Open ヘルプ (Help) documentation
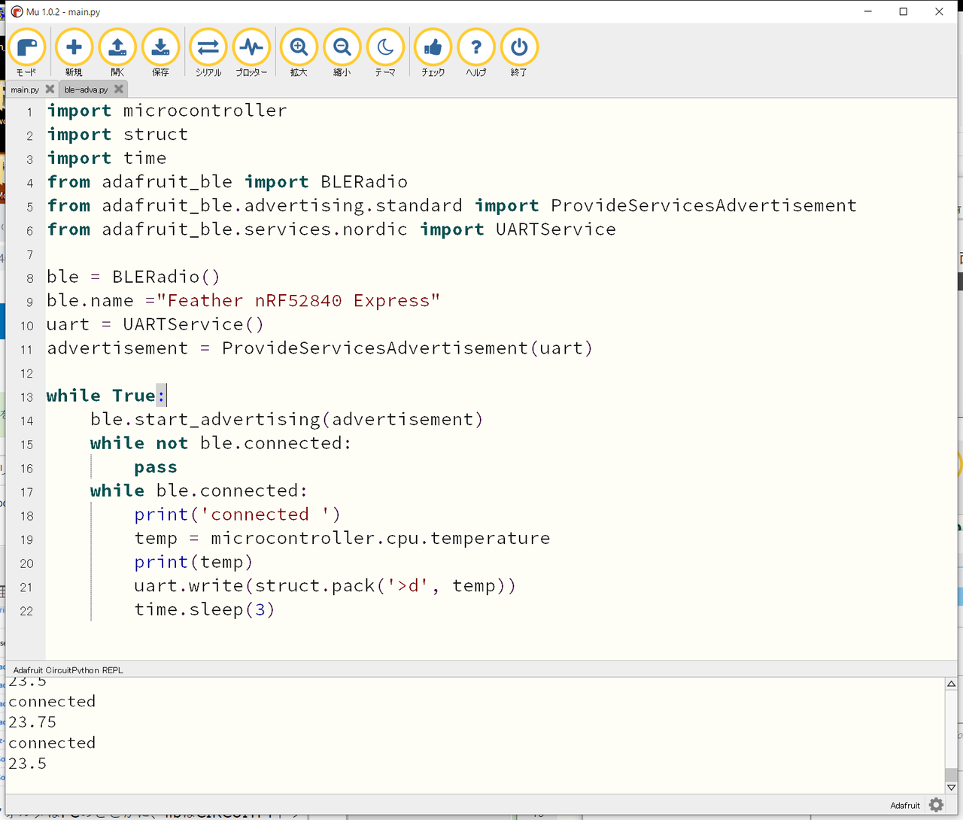 click(475, 47)
